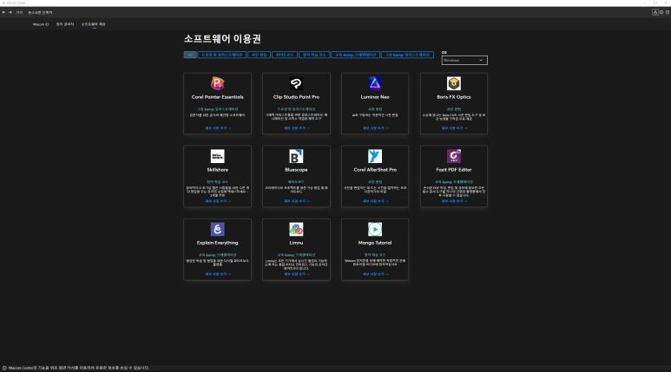Click the Explain Everything title text
671x372 pixels.
(217, 243)
